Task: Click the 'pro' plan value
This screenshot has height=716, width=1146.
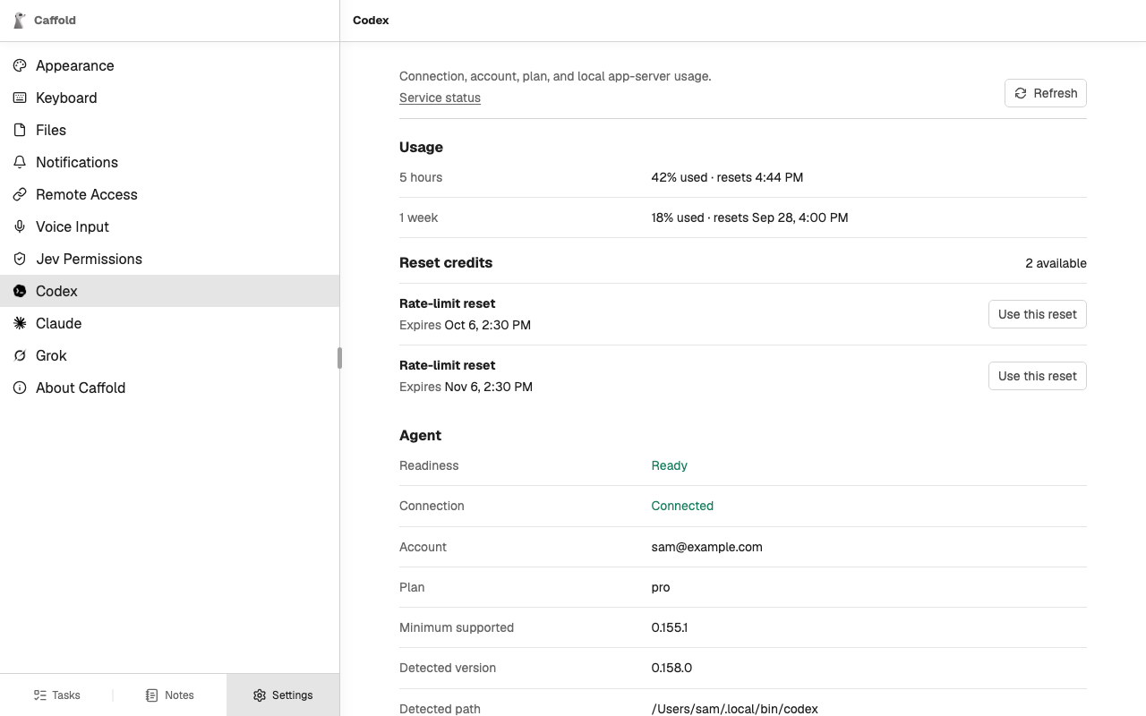Action: (661, 587)
